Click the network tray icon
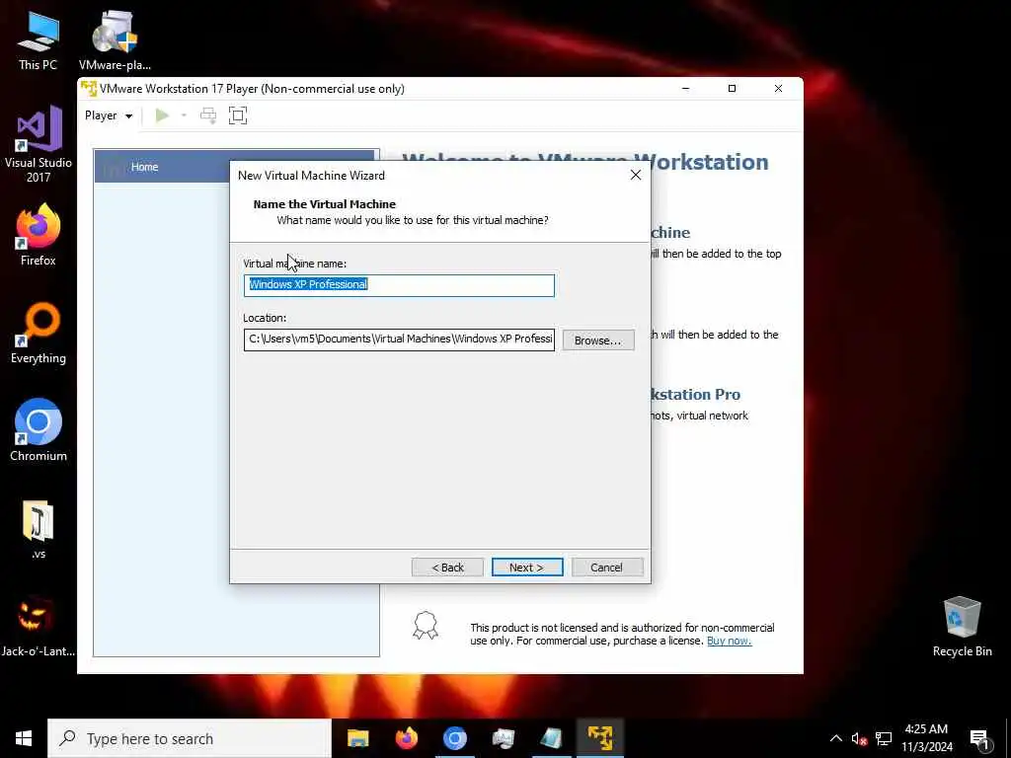 (884, 738)
